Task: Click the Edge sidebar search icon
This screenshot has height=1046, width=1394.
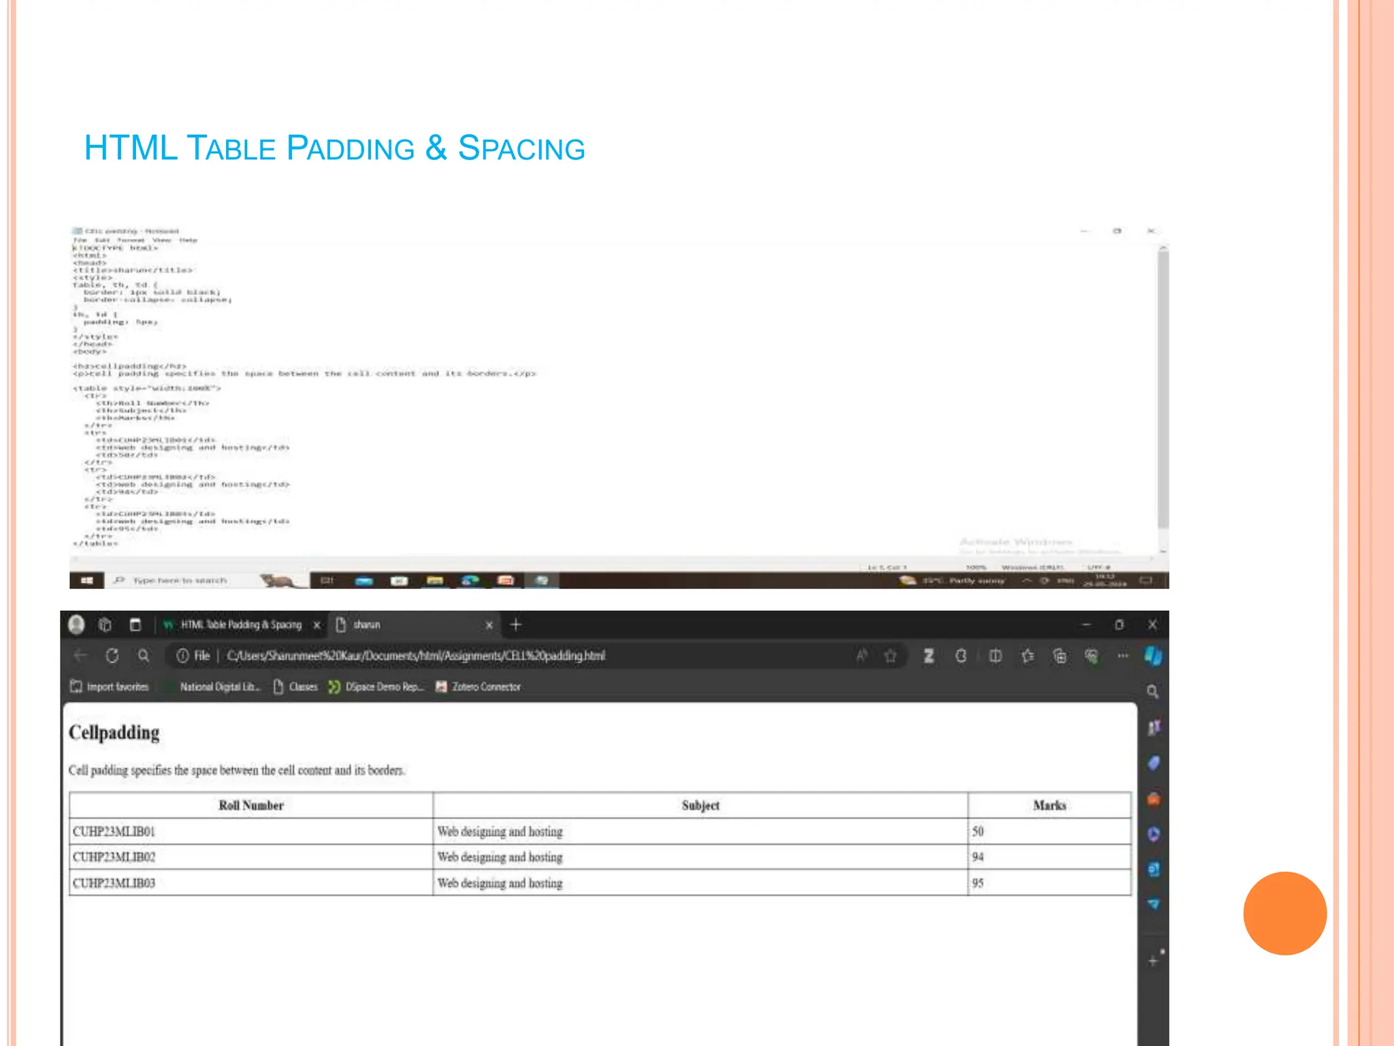Action: (x=1152, y=691)
